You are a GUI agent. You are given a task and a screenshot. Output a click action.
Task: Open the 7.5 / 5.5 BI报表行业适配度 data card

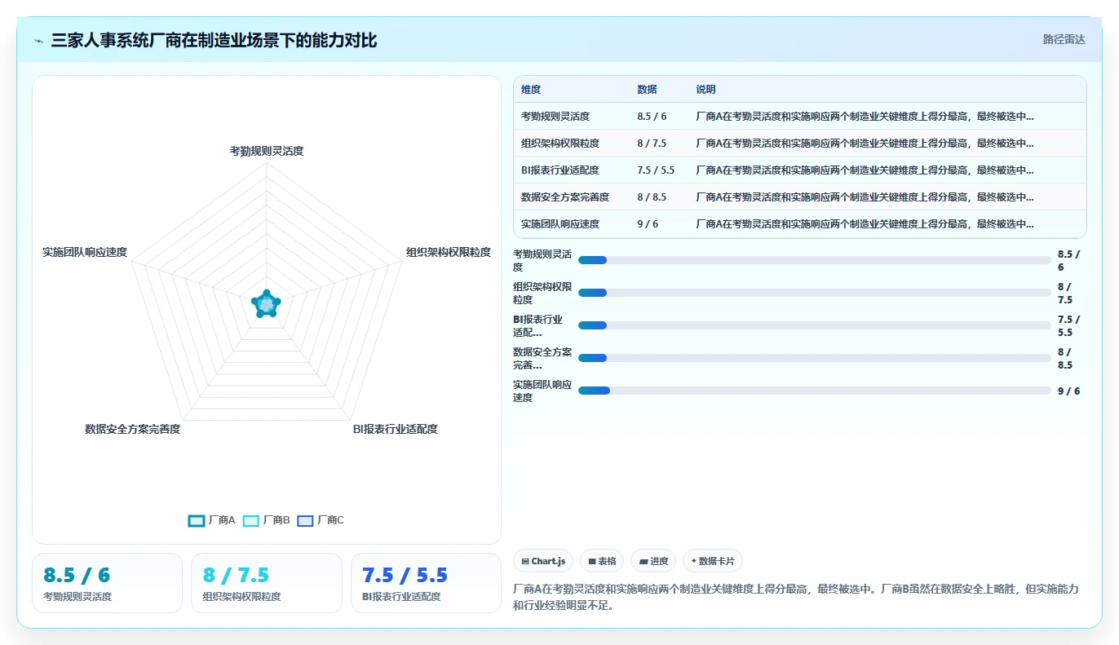coord(426,583)
